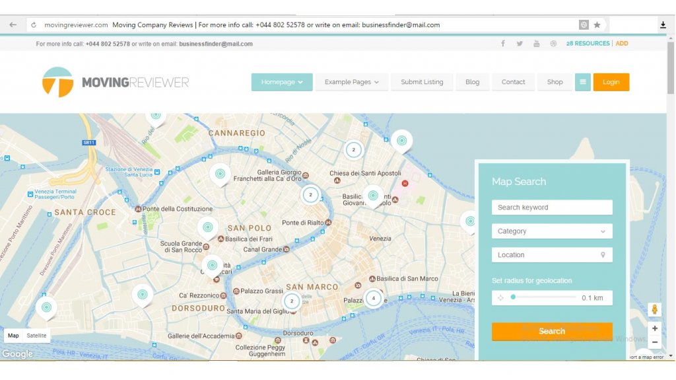Viewport: 676px width, 380px height.
Task: Click the Palazzo Grassi map label
Action: point(261,291)
